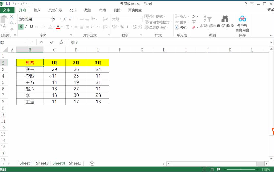Click the 删除 cells button
Screen dimensions: 274x172
tap(183, 22)
